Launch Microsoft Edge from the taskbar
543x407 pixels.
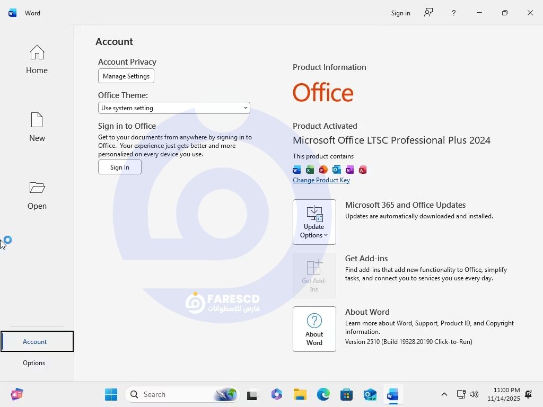tap(323, 394)
